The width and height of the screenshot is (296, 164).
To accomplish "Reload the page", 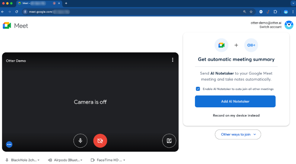I will (17, 12).
